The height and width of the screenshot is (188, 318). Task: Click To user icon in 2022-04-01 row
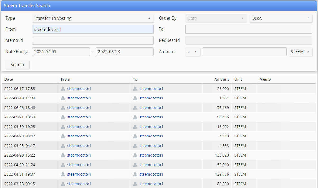(135, 174)
